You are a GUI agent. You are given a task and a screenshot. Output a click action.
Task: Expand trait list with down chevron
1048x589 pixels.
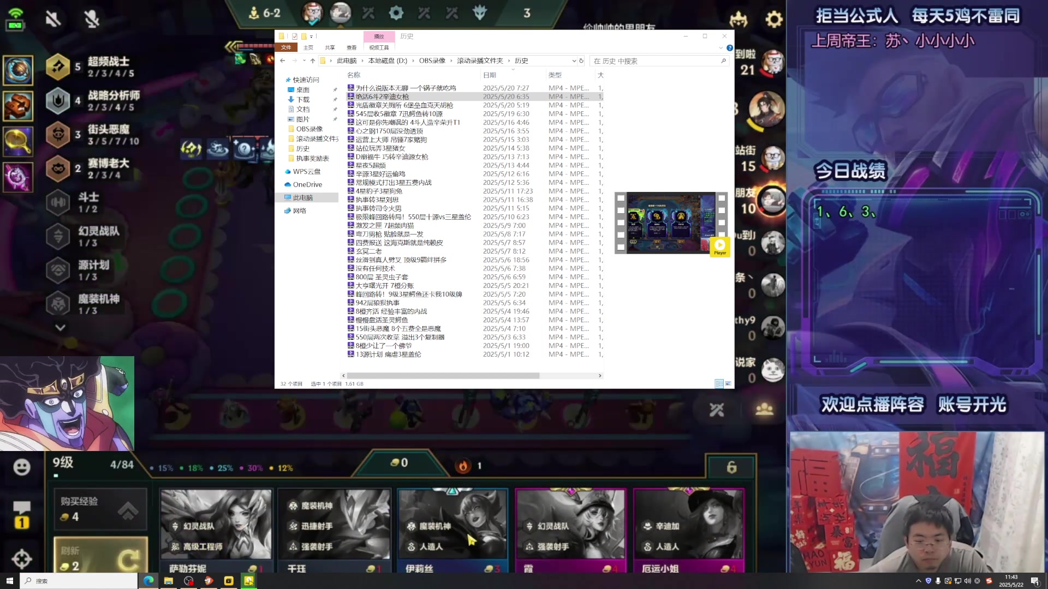[x=60, y=327]
